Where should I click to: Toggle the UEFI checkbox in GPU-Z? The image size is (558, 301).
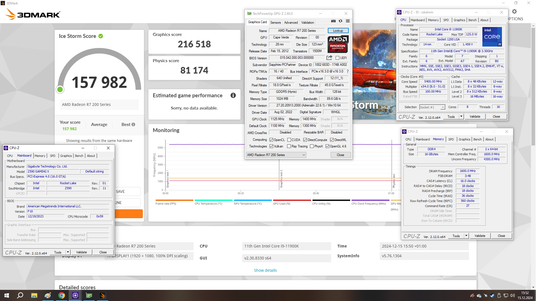[337, 58]
